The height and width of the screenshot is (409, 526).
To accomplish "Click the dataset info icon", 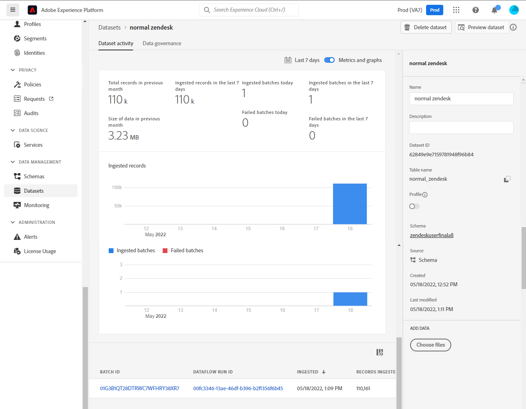I will (x=513, y=27).
